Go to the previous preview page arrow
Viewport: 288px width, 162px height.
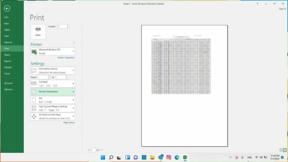click(x=89, y=150)
